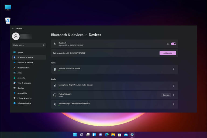Viewport: 207px width, 138px height.
Task: Open more options for Microphone device
Action: (x=173, y=86)
